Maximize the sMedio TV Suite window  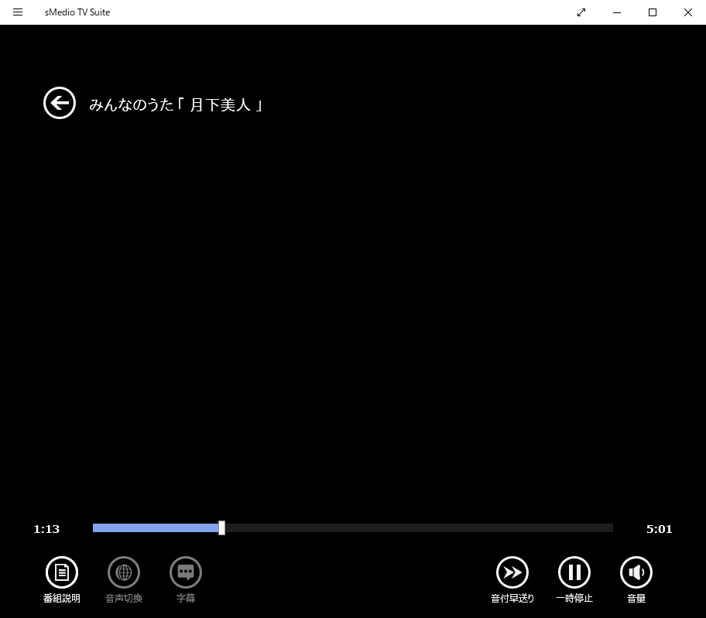pyautogui.click(x=653, y=12)
